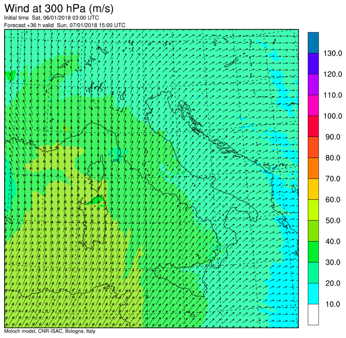Click the red swatch between 90.0 and 100.0
Image resolution: width=346 pixels, height=338 pixels.
coord(313,126)
